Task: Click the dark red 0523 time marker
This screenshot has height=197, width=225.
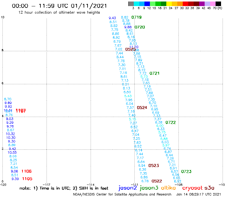Action: click(154, 165)
